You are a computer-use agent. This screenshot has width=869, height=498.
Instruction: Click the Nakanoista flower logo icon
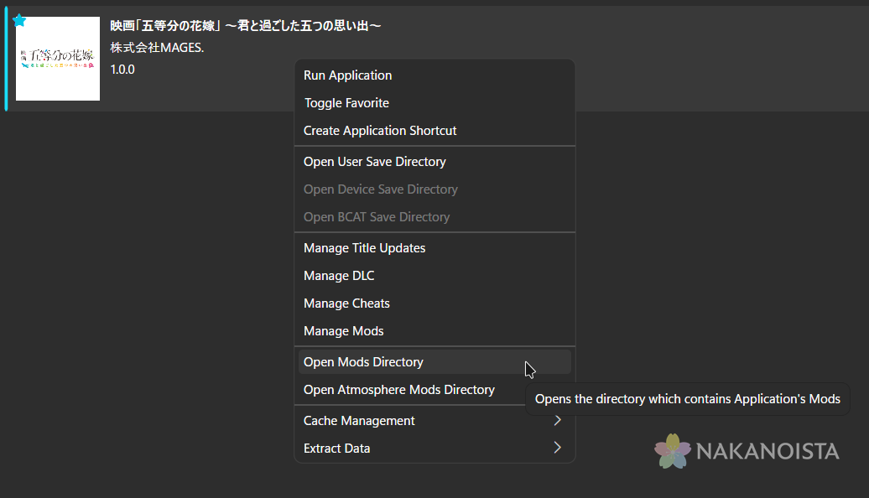673,451
